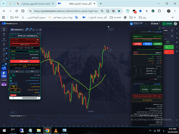179x134 pixels.
Task: Click the green top-up account button in header
Action: pyautogui.click(x=167, y=24)
